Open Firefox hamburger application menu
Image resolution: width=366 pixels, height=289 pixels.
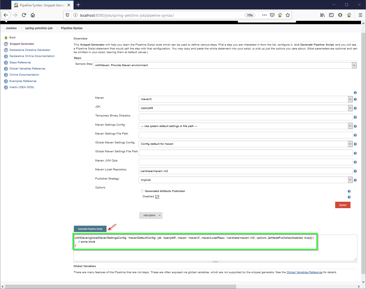pyautogui.click(x=360, y=15)
